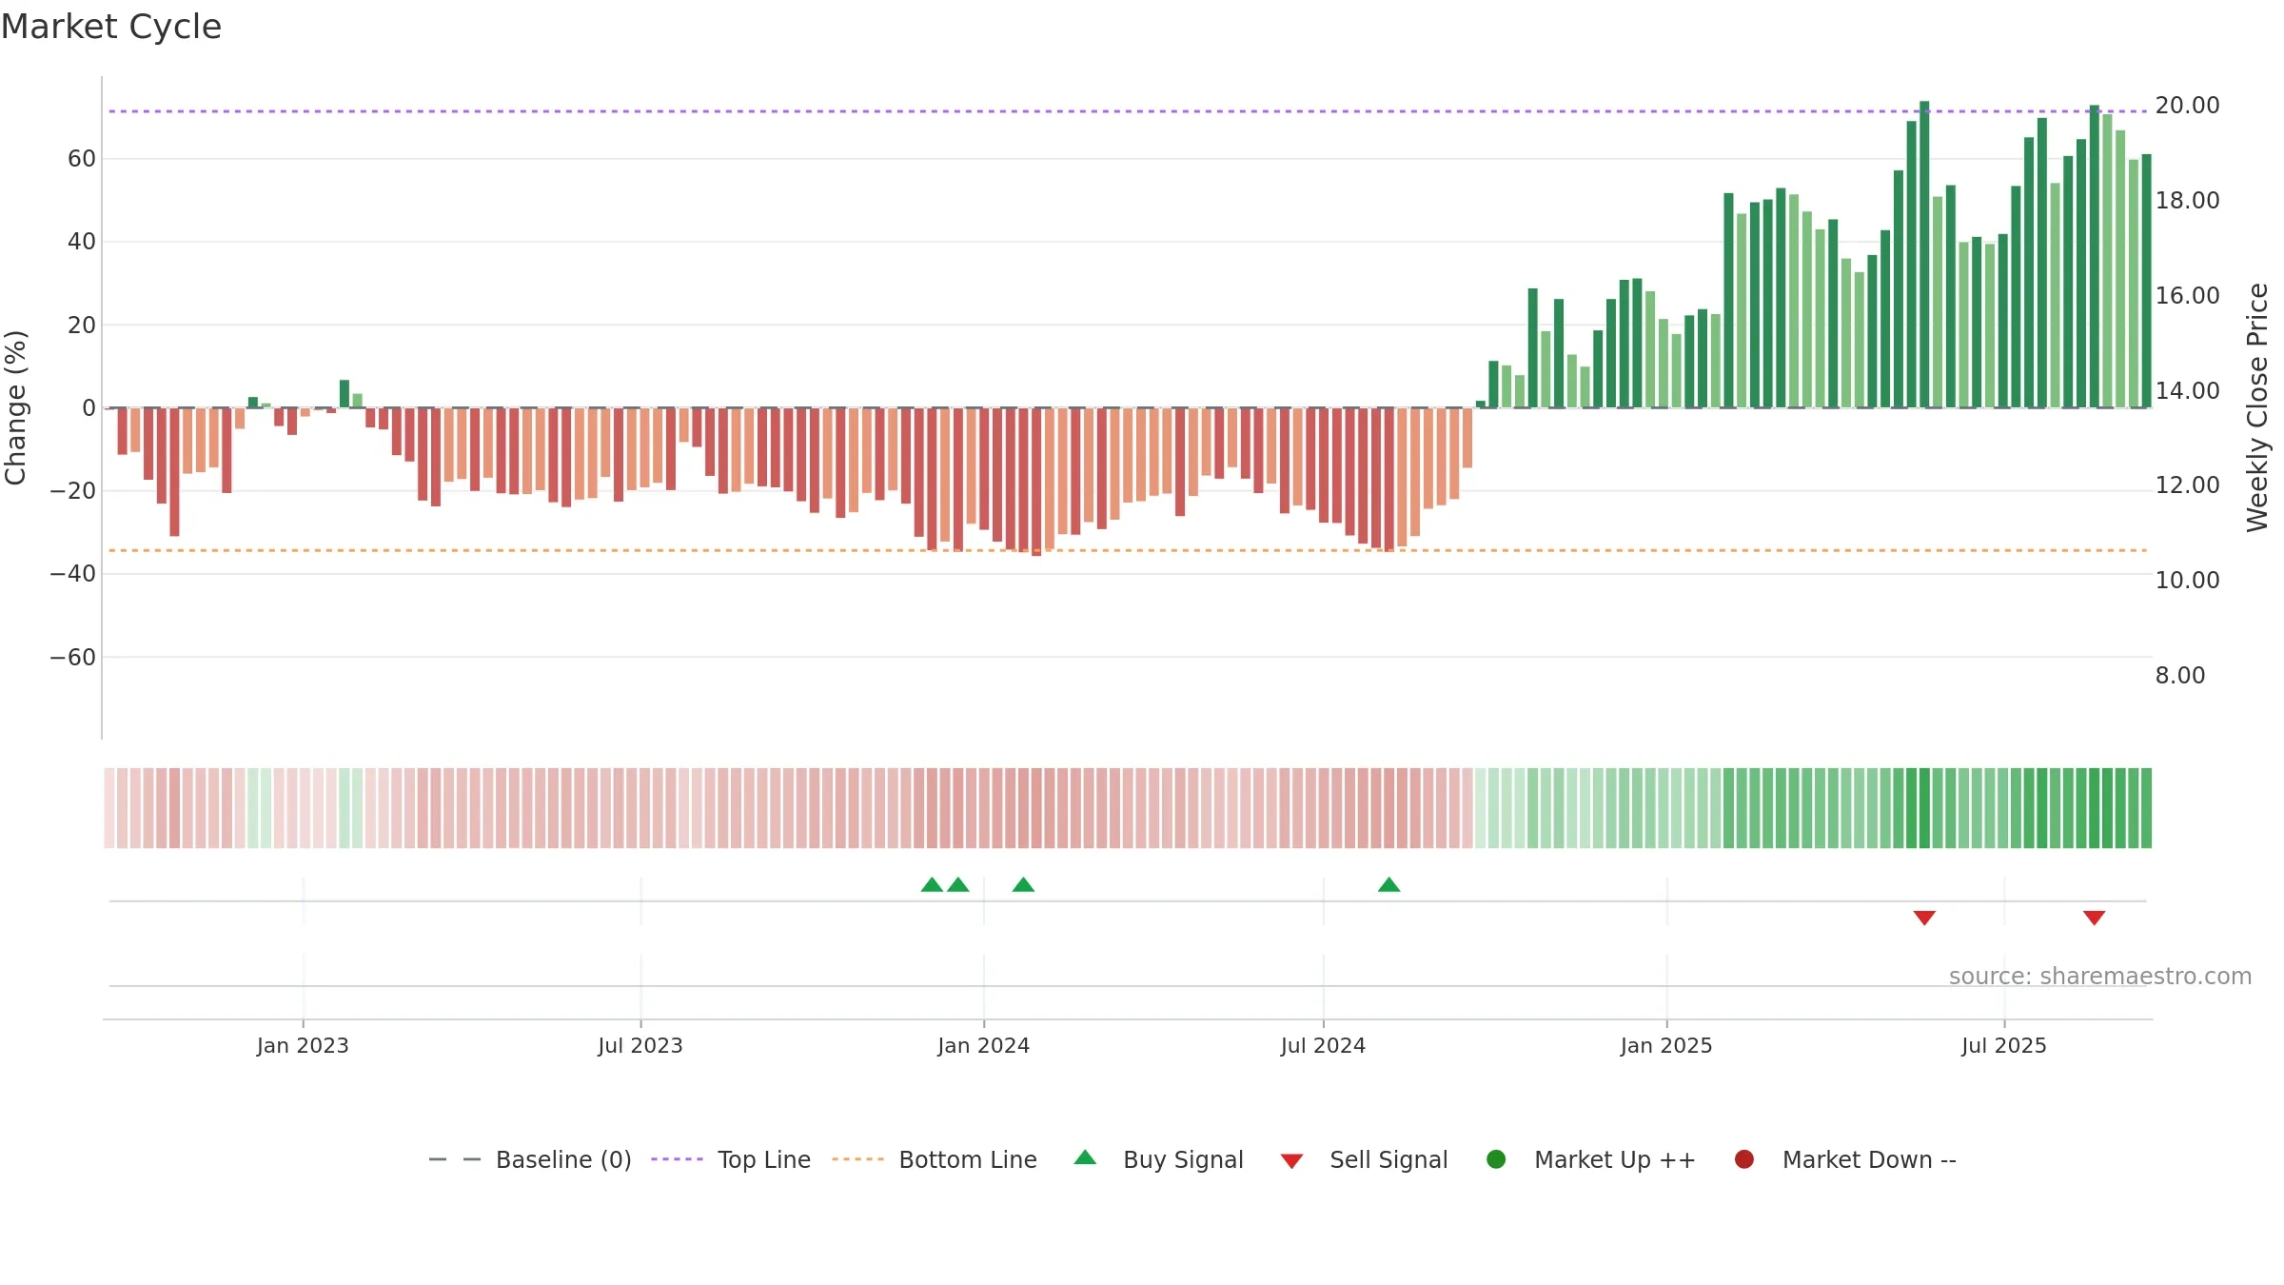Image resolution: width=2284 pixels, height=1285 pixels.
Task: Click the Change (%) axis title
Action: 15,407
